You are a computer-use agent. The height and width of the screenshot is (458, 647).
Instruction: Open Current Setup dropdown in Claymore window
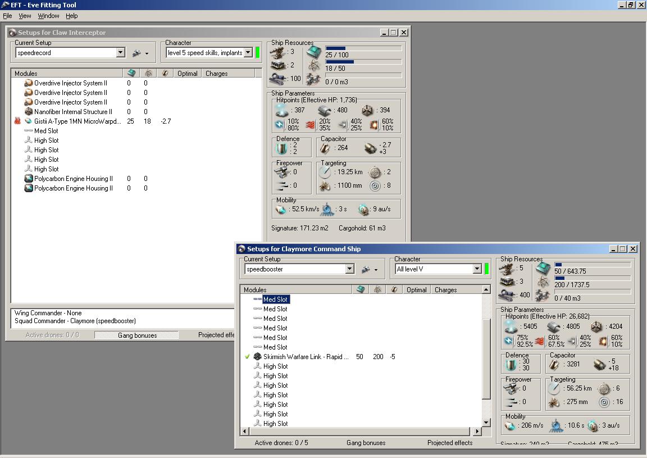pyautogui.click(x=349, y=269)
